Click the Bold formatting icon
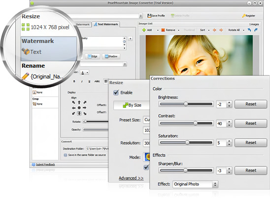The height and width of the screenshot is (198, 270). [x=74, y=81]
